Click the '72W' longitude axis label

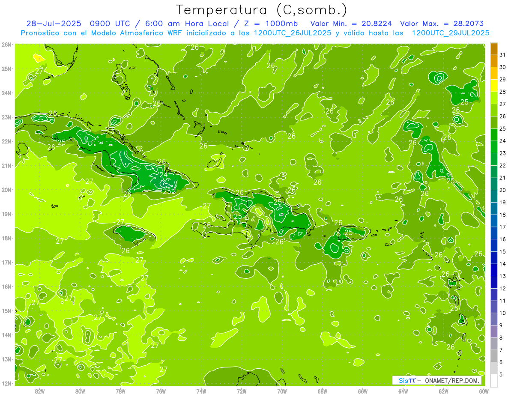tap(242, 391)
